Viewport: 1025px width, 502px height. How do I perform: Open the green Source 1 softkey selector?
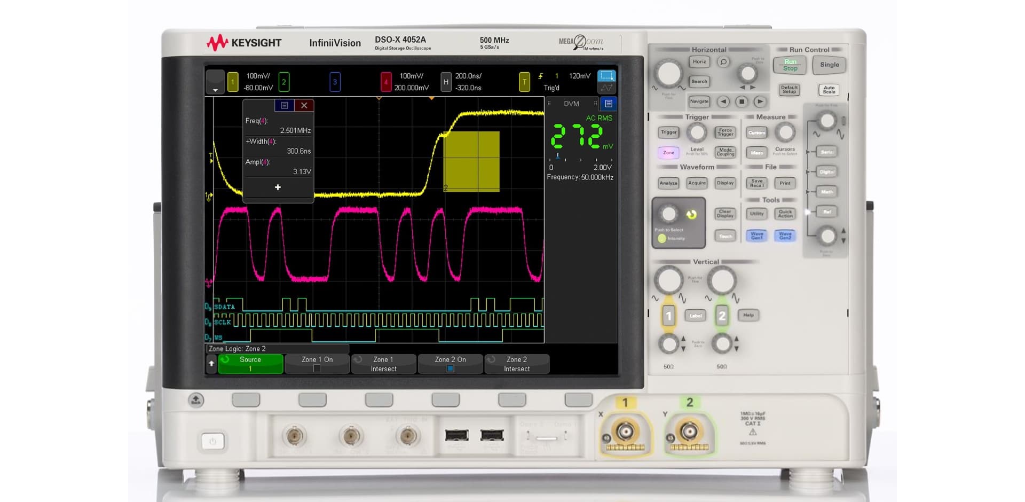click(250, 364)
